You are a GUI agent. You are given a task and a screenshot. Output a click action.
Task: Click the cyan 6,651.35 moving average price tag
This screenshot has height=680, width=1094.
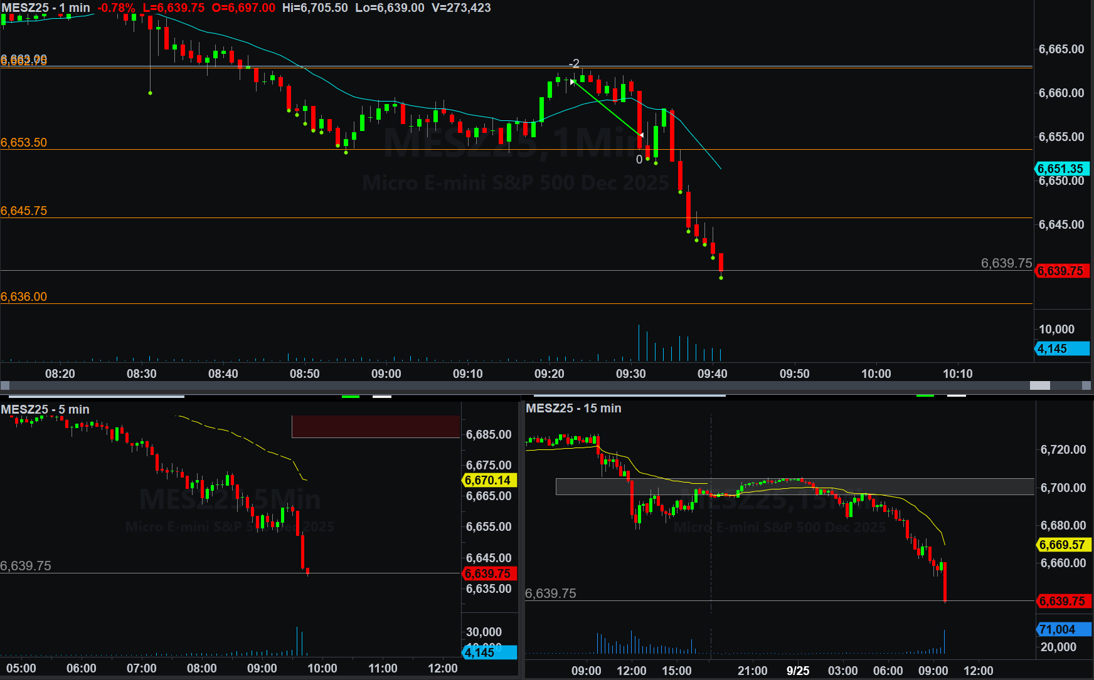1061,169
